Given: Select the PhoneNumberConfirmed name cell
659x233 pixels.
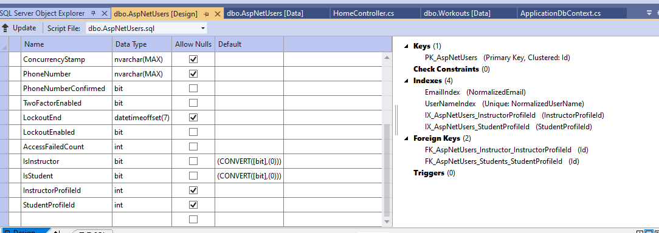Looking at the screenshot, I should click(x=66, y=89).
